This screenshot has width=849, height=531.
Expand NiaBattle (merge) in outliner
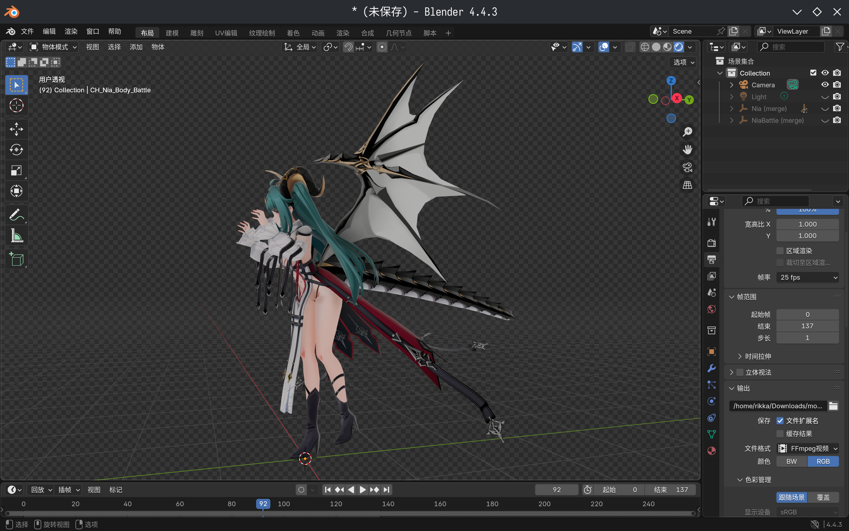pyautogui.click(x=731, y=120)
